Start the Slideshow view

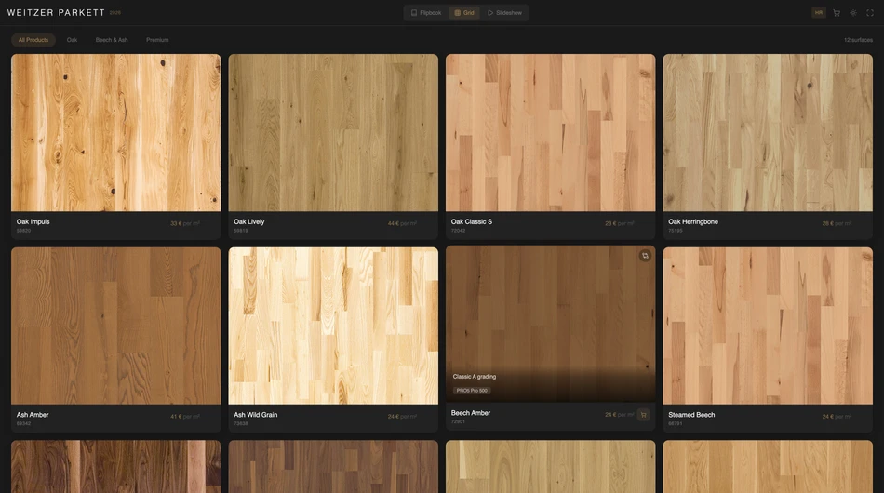point(504,12)
